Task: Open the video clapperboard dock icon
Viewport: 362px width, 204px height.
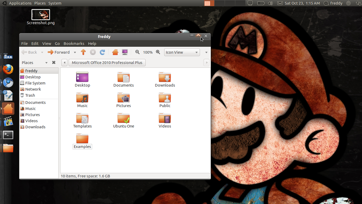Action: 8,122
